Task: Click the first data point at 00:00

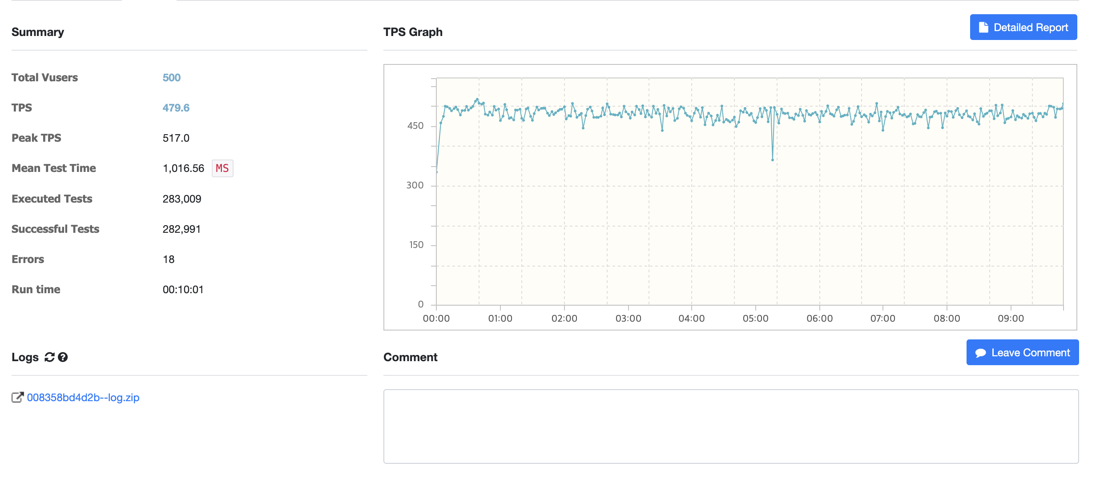Action: coord(437,172)
